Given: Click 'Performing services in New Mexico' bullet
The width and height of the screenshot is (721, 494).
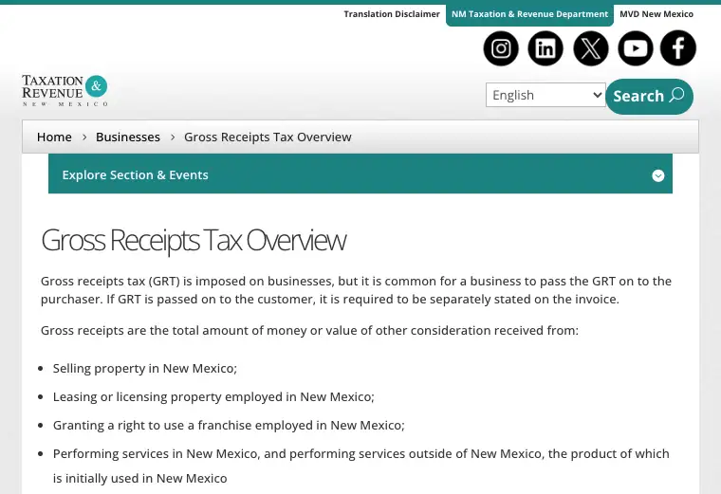Looking at the screenshot, I should (x=360, y=466).
